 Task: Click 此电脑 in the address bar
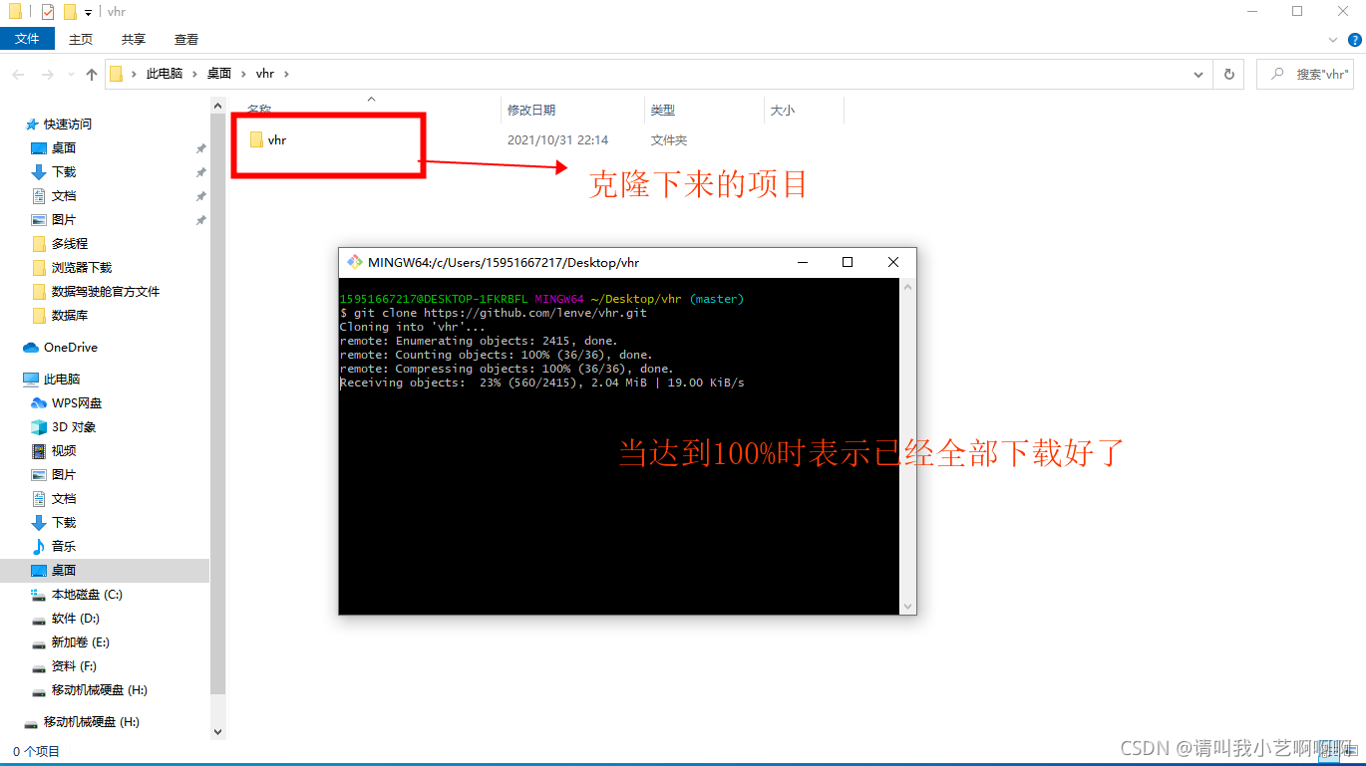[165, 74]
